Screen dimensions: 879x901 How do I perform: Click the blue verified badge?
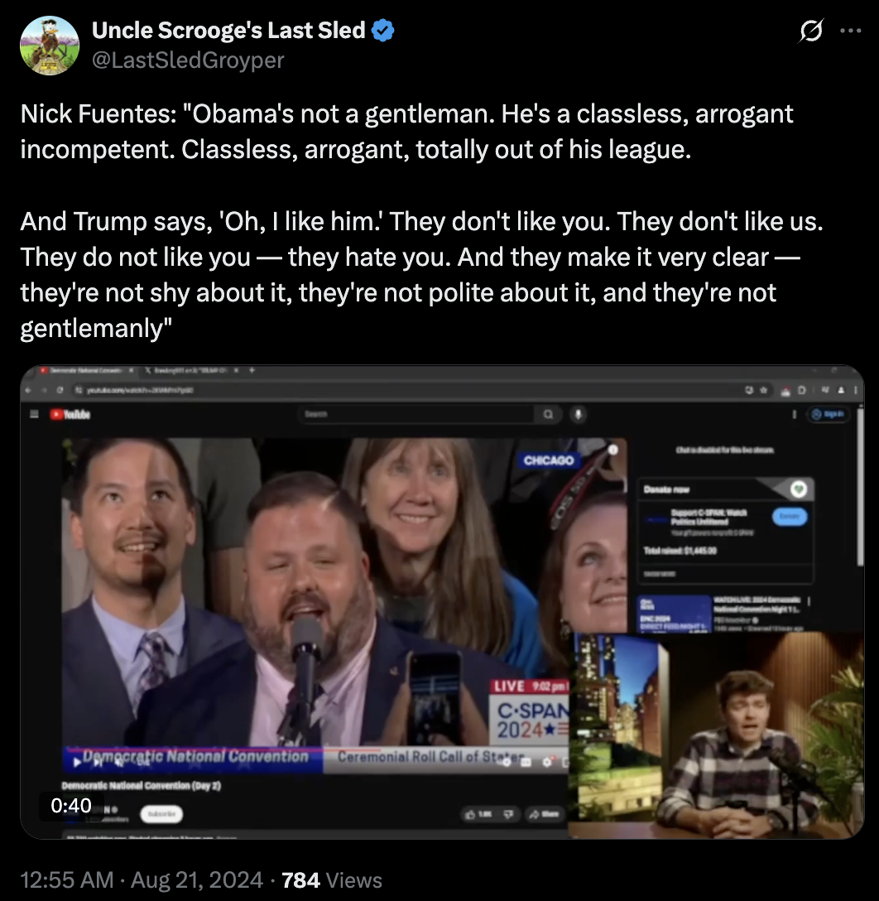(x=383, y=31)
